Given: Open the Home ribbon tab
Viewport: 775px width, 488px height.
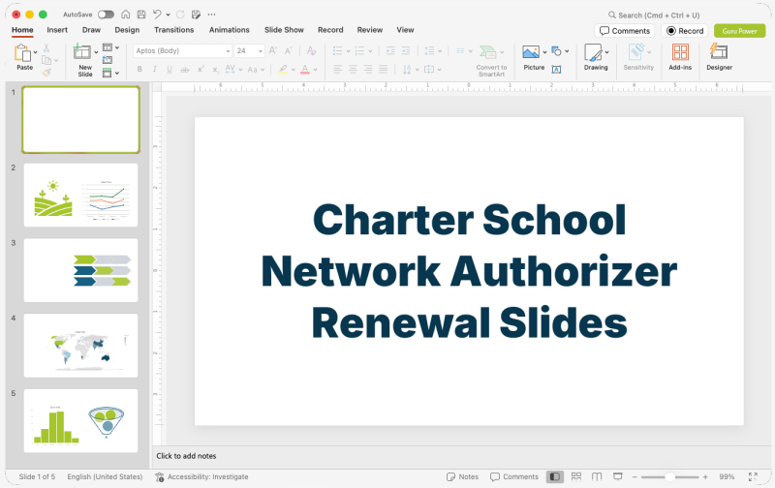Looking at the screenshot, I should point(22,30).
